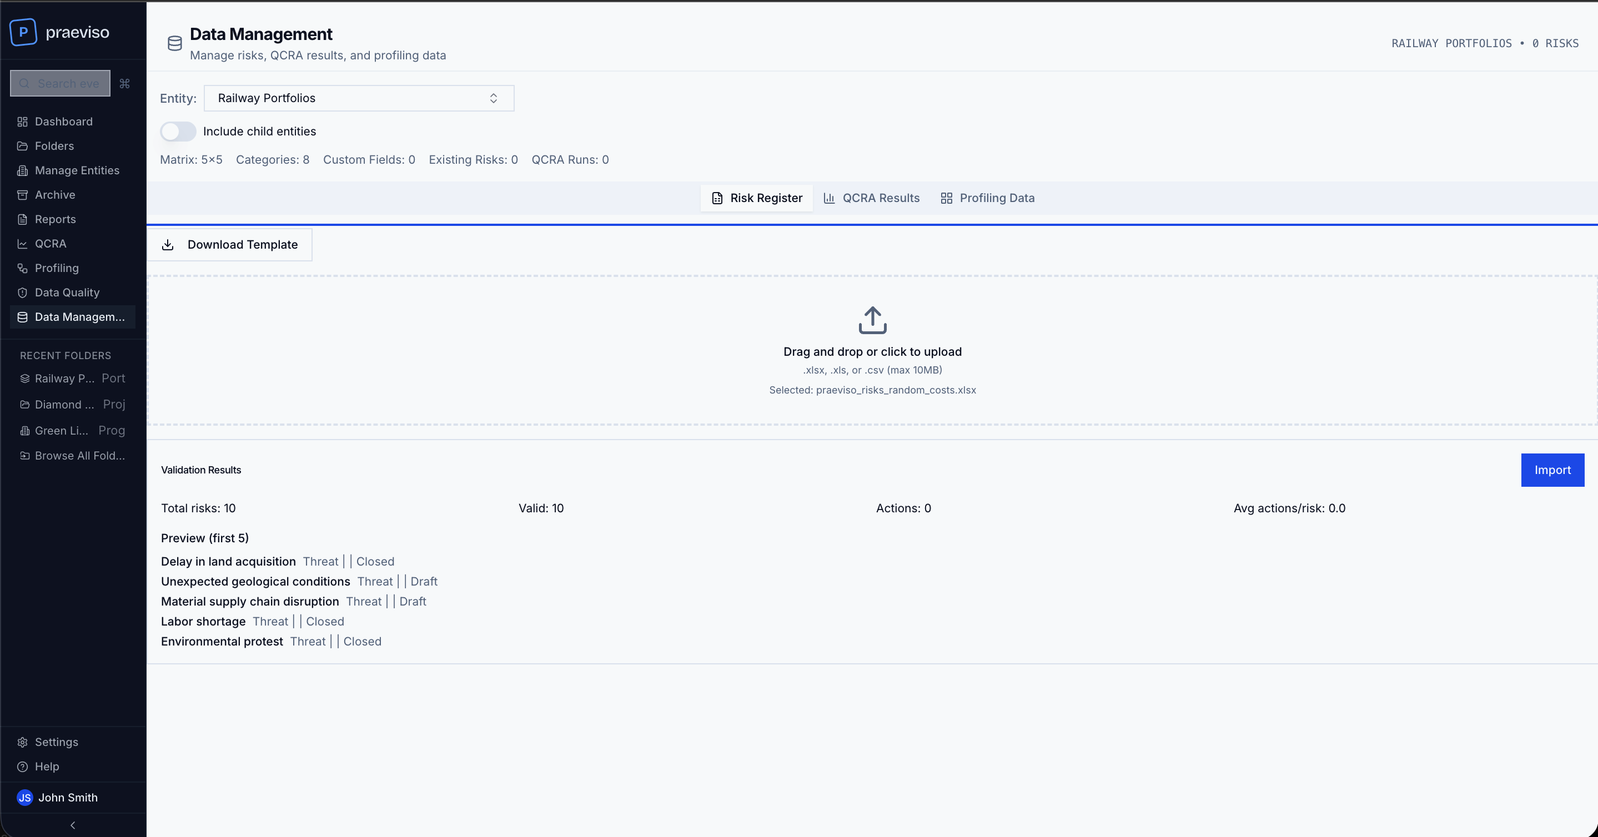Open the Entity dropdown showing Railway Portfolios

(x=359, y=98)
